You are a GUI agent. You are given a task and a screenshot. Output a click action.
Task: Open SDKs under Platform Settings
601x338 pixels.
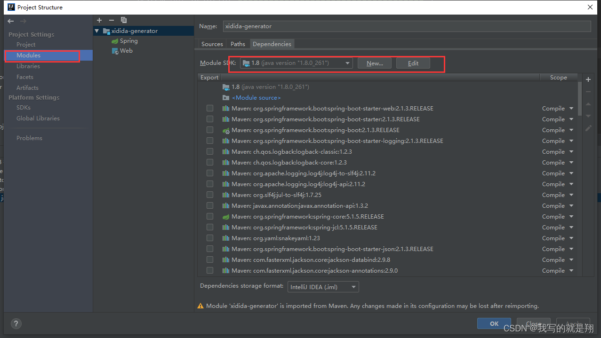(x=24, y=108)
